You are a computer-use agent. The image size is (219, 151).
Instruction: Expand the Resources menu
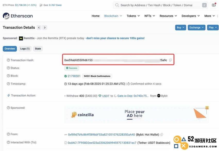(x=168, y=16)
